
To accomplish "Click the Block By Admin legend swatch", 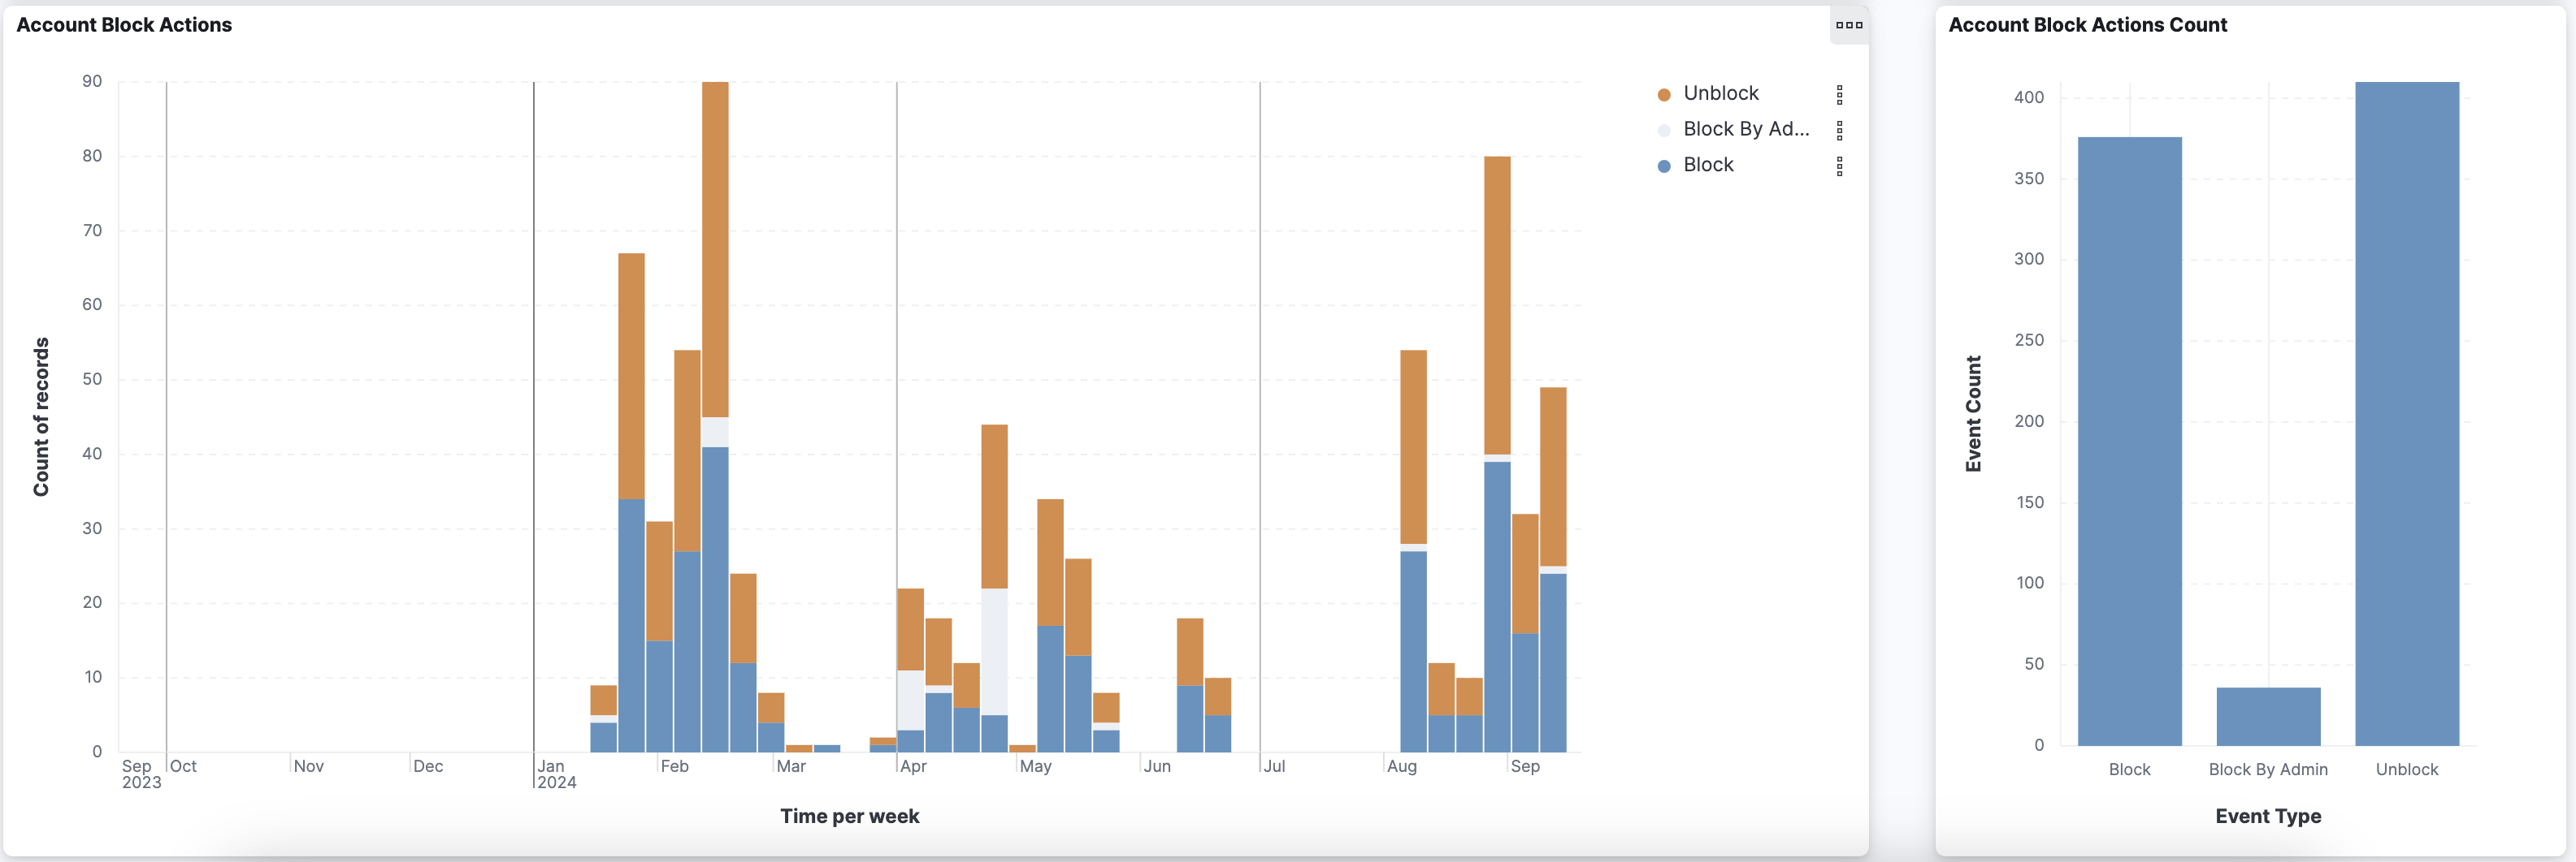I will click(1663, 129).
